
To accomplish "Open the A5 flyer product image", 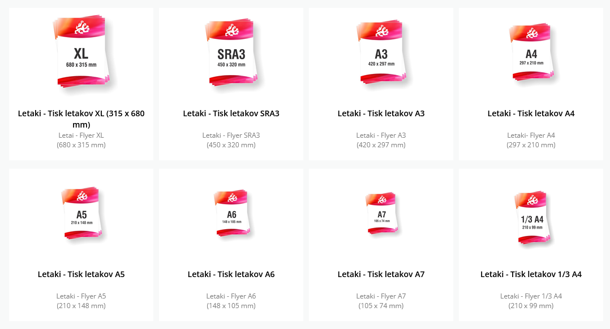I will tap(81, 214).
